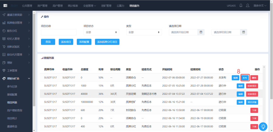Click the 理财 copy icon
This screenshot has height=132, width=273.
[x=4, y=63]
